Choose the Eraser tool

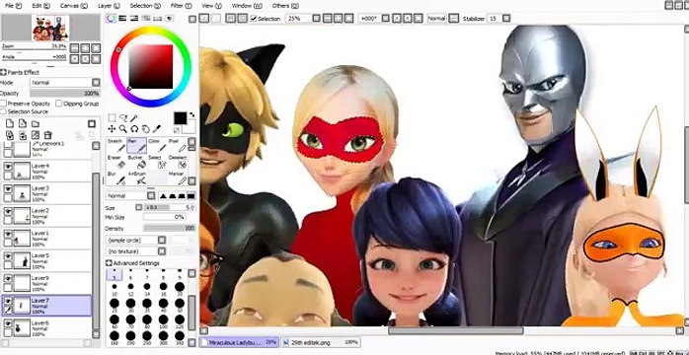[116, 162]
